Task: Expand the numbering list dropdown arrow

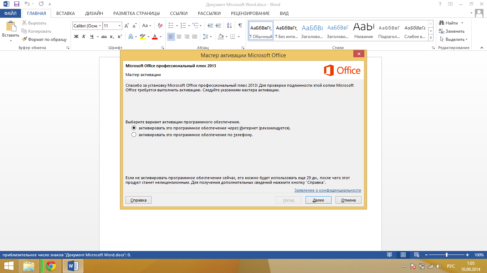Action: pos(189,26)
